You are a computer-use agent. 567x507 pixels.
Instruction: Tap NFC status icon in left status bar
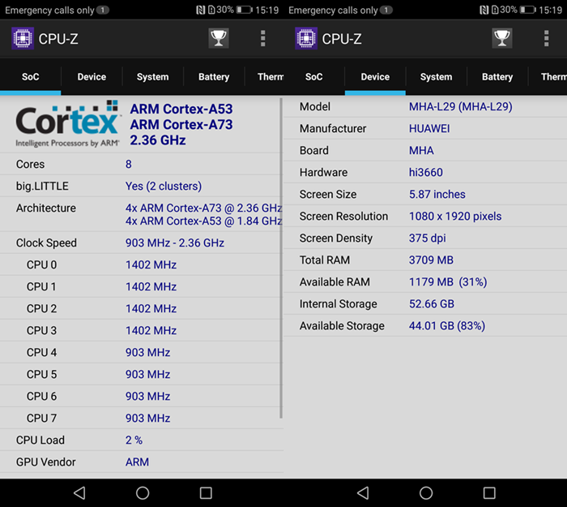click(x=200, y=10)
